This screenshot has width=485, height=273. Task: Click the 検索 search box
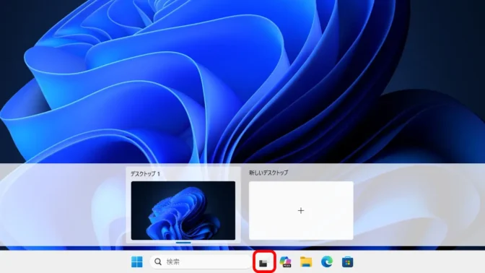[201, 262]
